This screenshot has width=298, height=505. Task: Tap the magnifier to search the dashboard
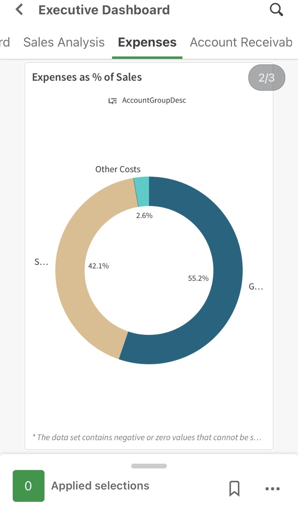[x=277, y=10]
